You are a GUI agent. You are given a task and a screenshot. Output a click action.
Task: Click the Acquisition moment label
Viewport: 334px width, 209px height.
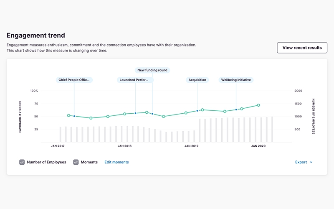(x=197, y=80)
